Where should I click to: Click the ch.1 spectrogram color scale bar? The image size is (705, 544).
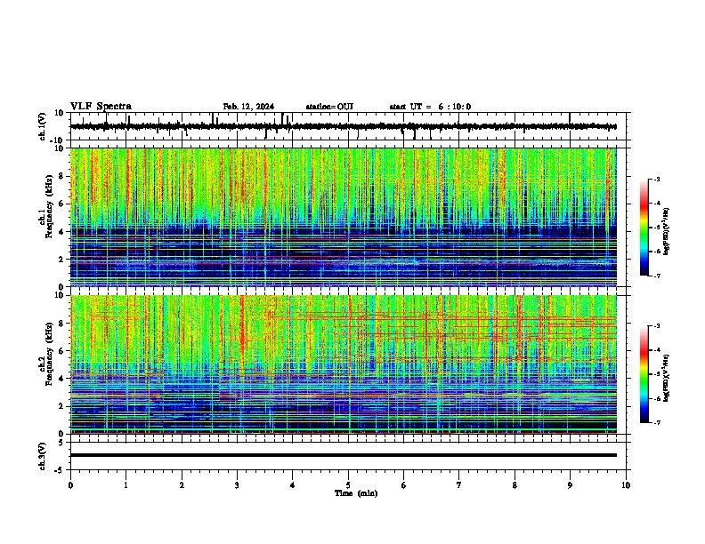coord(644,228)
